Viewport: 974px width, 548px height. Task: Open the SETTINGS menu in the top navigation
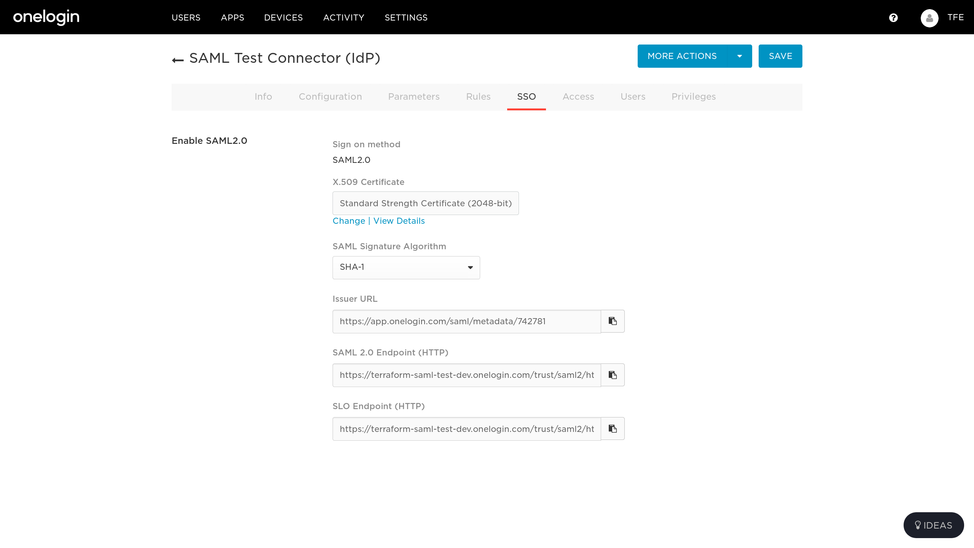pyautogui.click(x=406, y=18)
